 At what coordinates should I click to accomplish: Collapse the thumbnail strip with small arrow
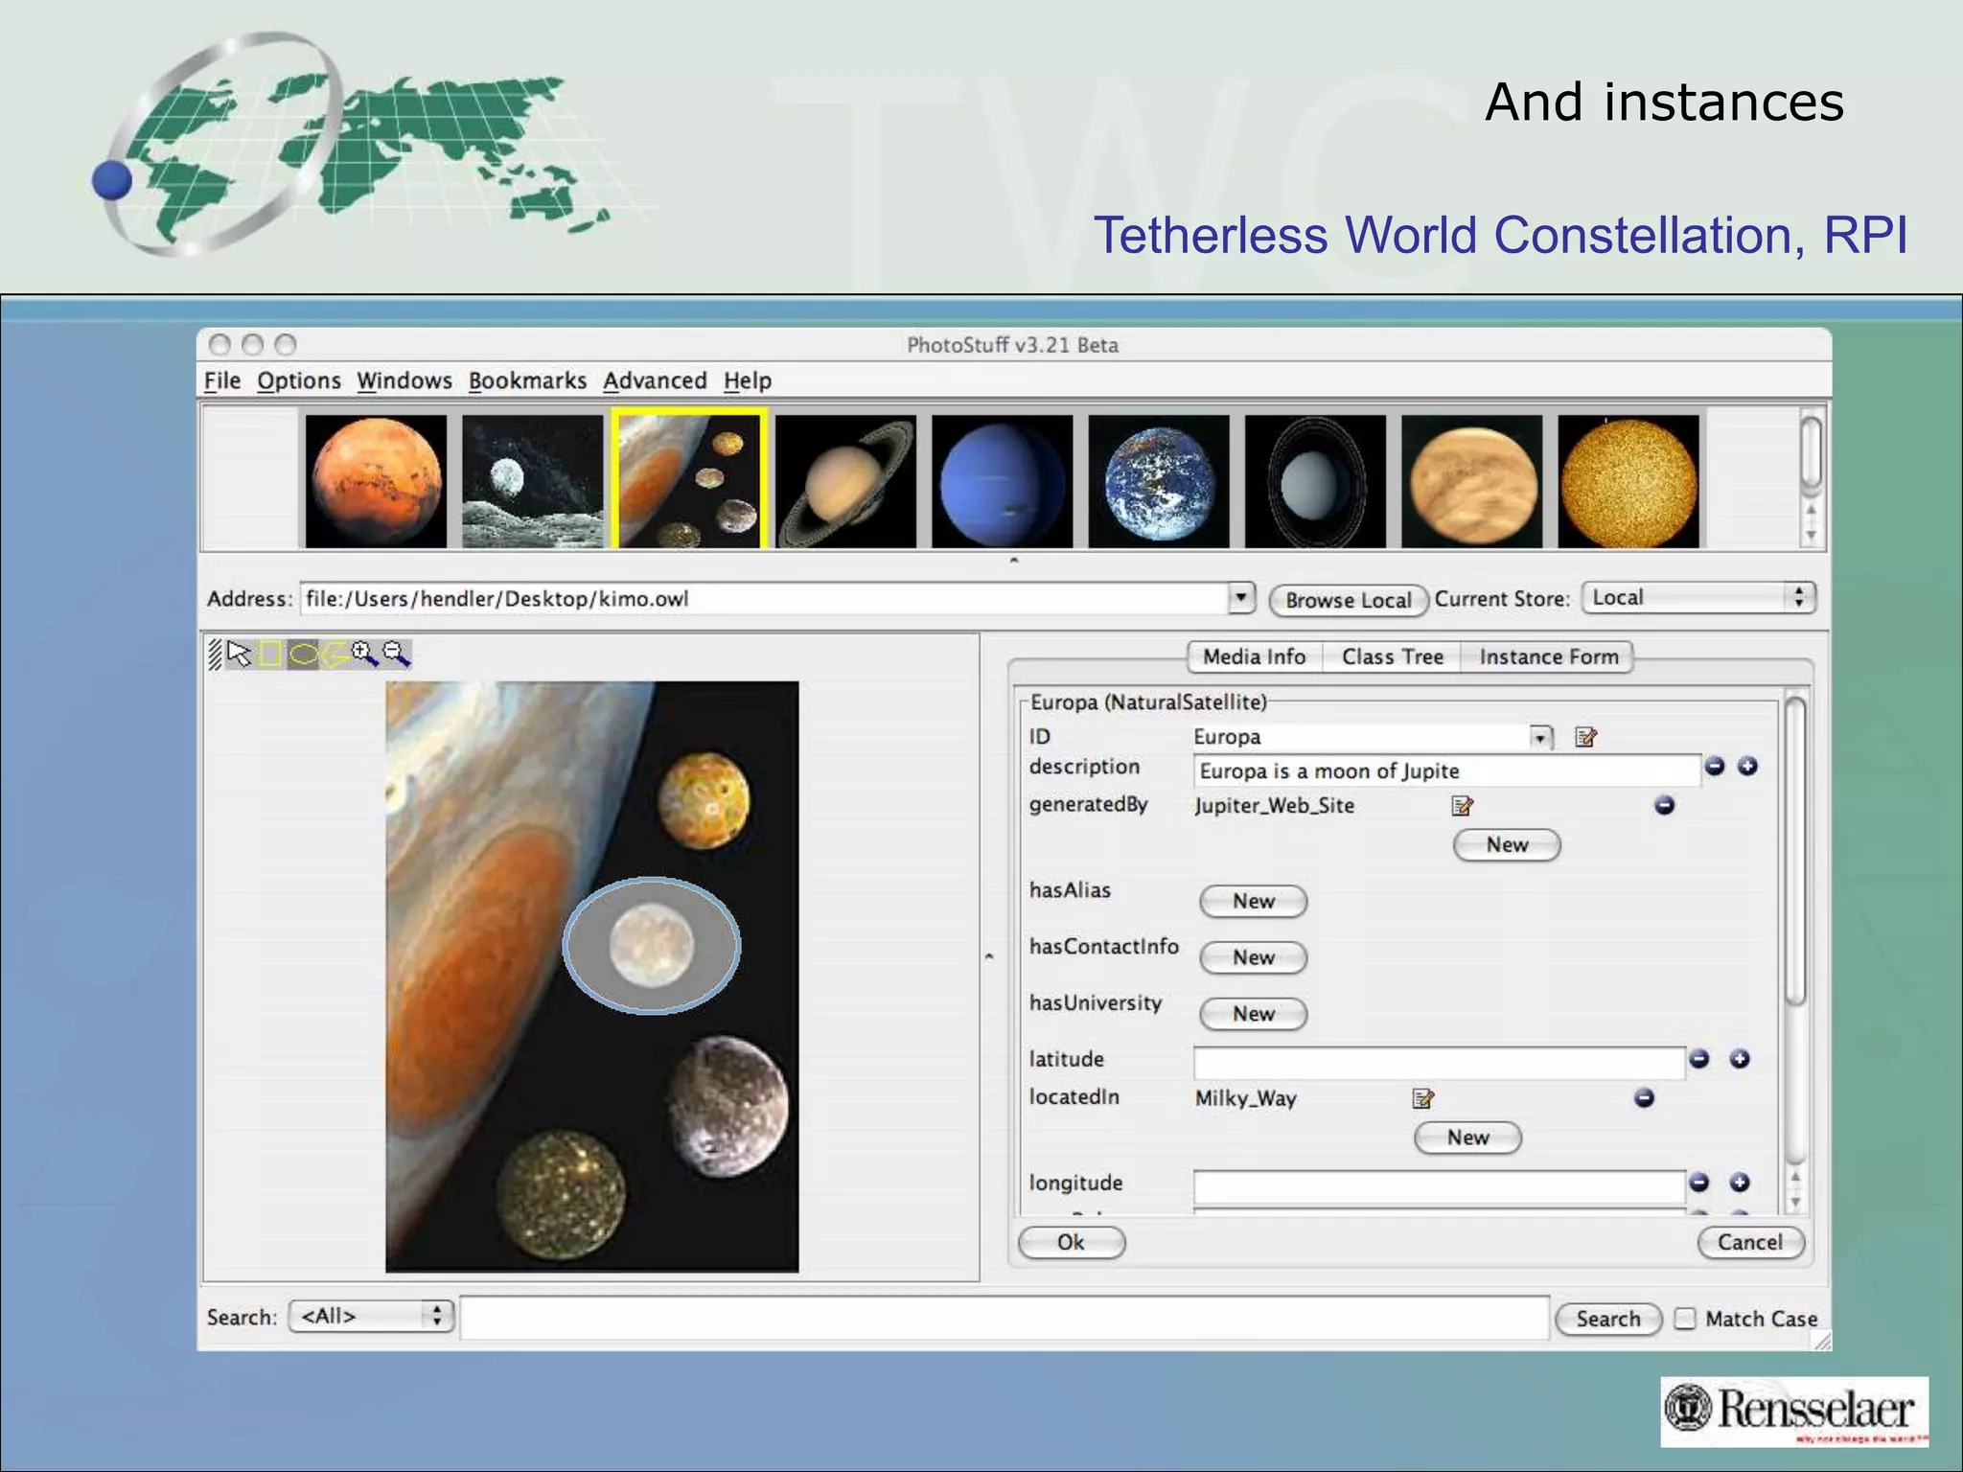(1014, 561)
